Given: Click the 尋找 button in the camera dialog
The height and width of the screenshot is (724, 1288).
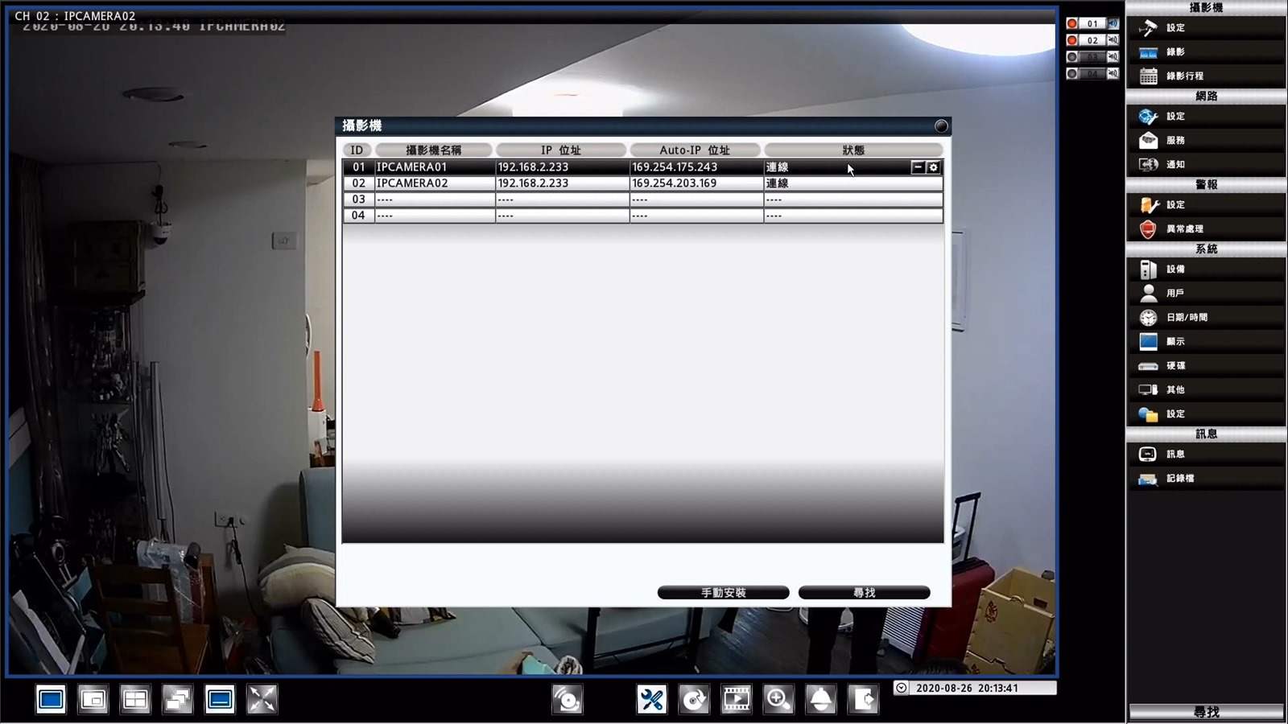Looking at the screenshot, I should (x=864, y=593).
